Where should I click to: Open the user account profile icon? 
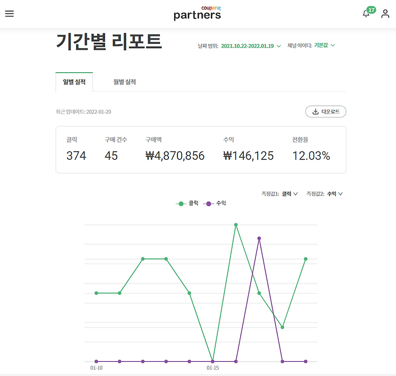[385, 14]
